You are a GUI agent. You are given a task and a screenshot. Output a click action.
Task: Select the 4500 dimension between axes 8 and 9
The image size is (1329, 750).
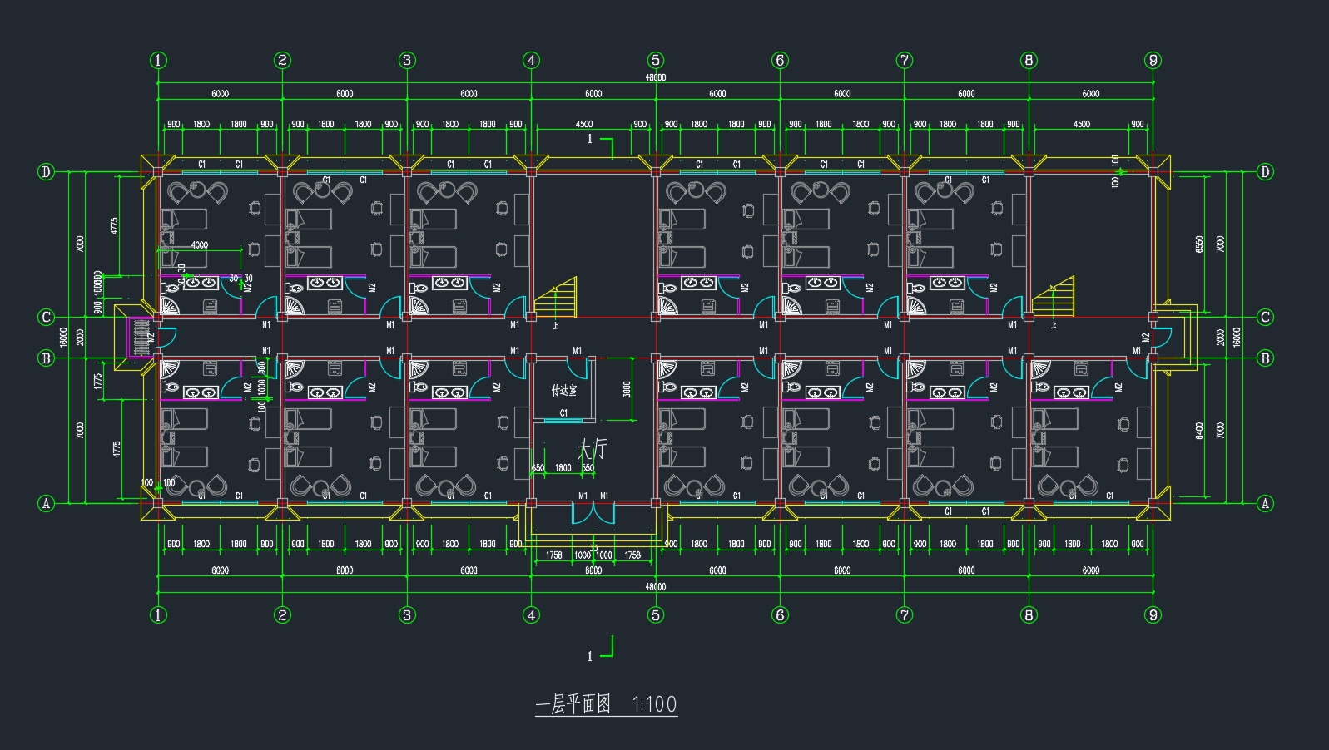[1082, 125]
